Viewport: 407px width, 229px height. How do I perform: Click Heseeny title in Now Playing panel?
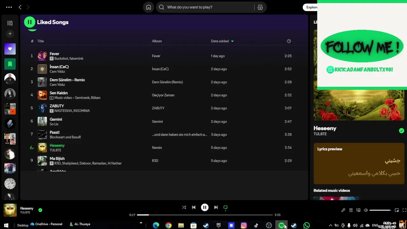325,128
